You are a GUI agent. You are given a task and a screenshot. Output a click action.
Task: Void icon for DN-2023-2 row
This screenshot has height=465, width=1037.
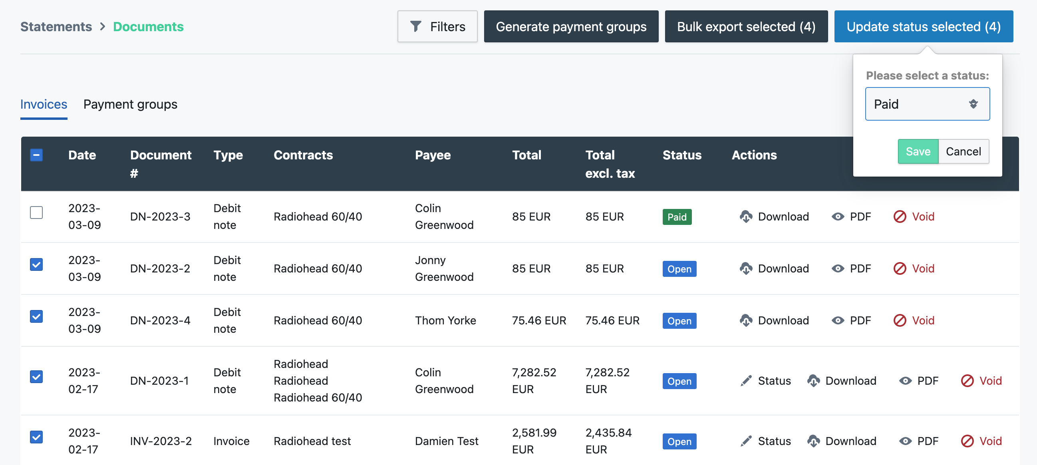tap(899, 268)
